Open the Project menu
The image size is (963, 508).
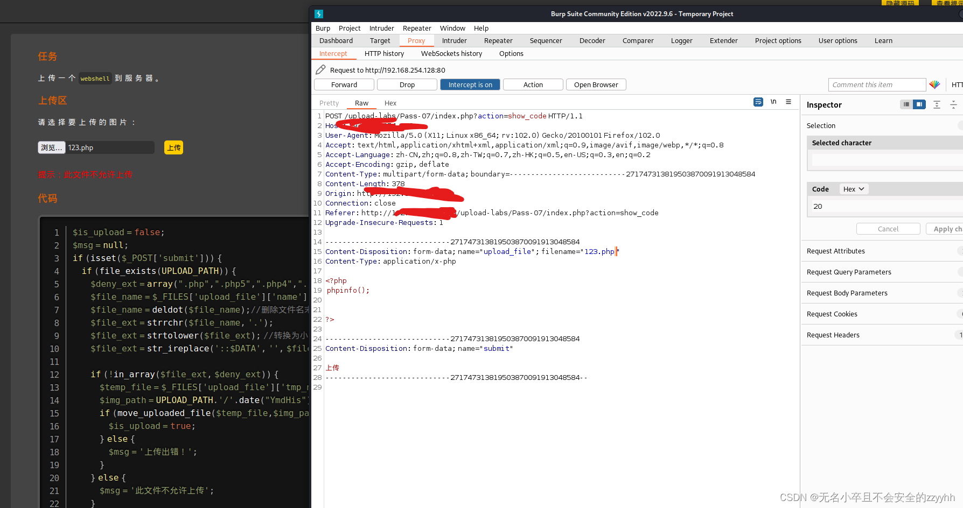[350, 28]
